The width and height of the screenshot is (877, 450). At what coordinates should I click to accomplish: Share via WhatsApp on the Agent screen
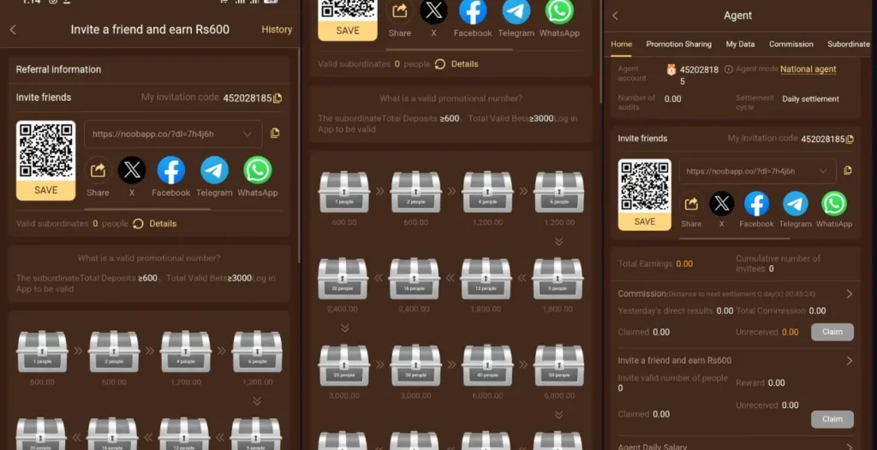(834, 204)
